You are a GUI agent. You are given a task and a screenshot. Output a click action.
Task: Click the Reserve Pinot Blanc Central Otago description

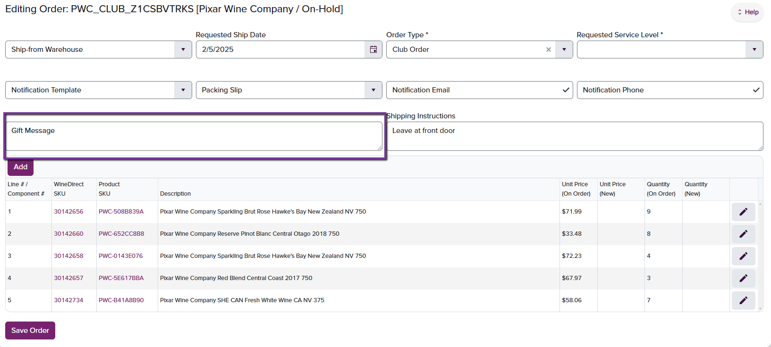pos(250,234)
